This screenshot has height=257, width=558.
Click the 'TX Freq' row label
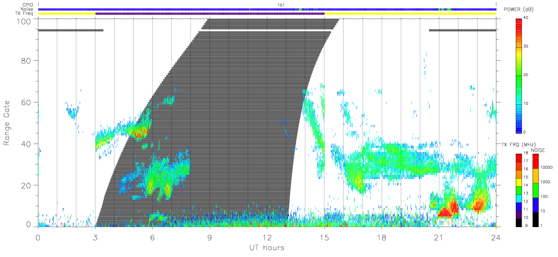[x=25, y=14]
